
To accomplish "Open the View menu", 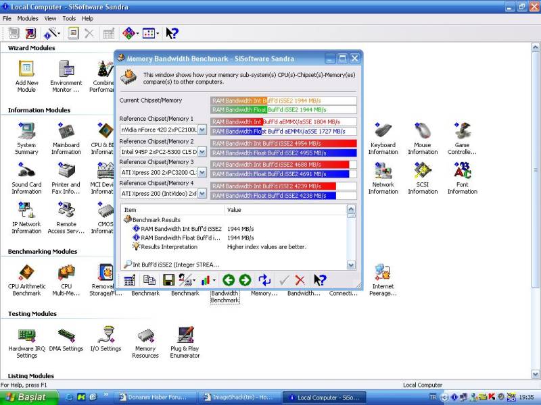I will pos(50,19).
